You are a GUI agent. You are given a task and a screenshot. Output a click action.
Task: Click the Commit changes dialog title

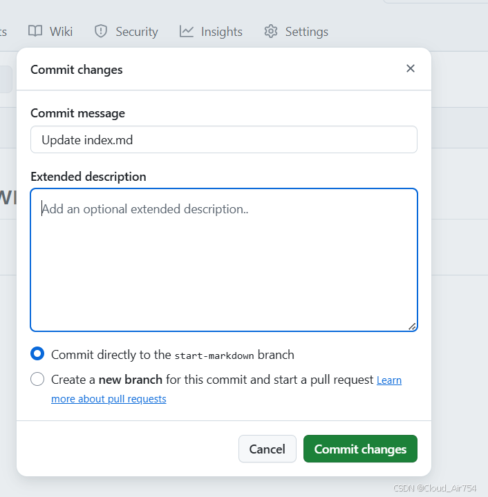pyautogui.click(x=77, y=70)
